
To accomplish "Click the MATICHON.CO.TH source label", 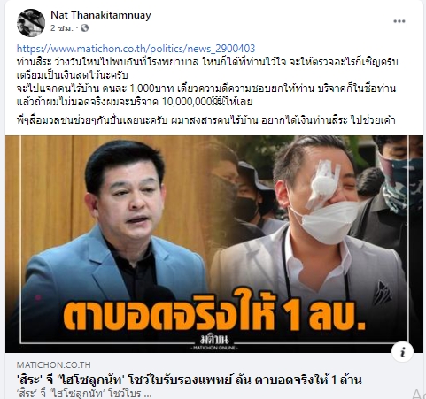I will 54,365.
